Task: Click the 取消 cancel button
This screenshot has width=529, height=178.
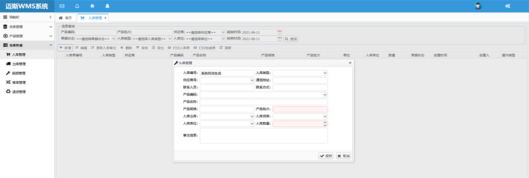Action: [343, 156]
